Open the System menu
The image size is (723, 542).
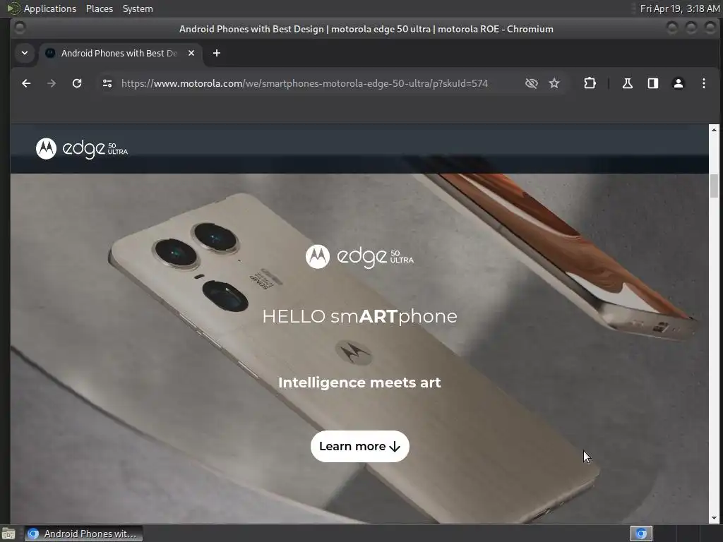[x=138, y=8]
